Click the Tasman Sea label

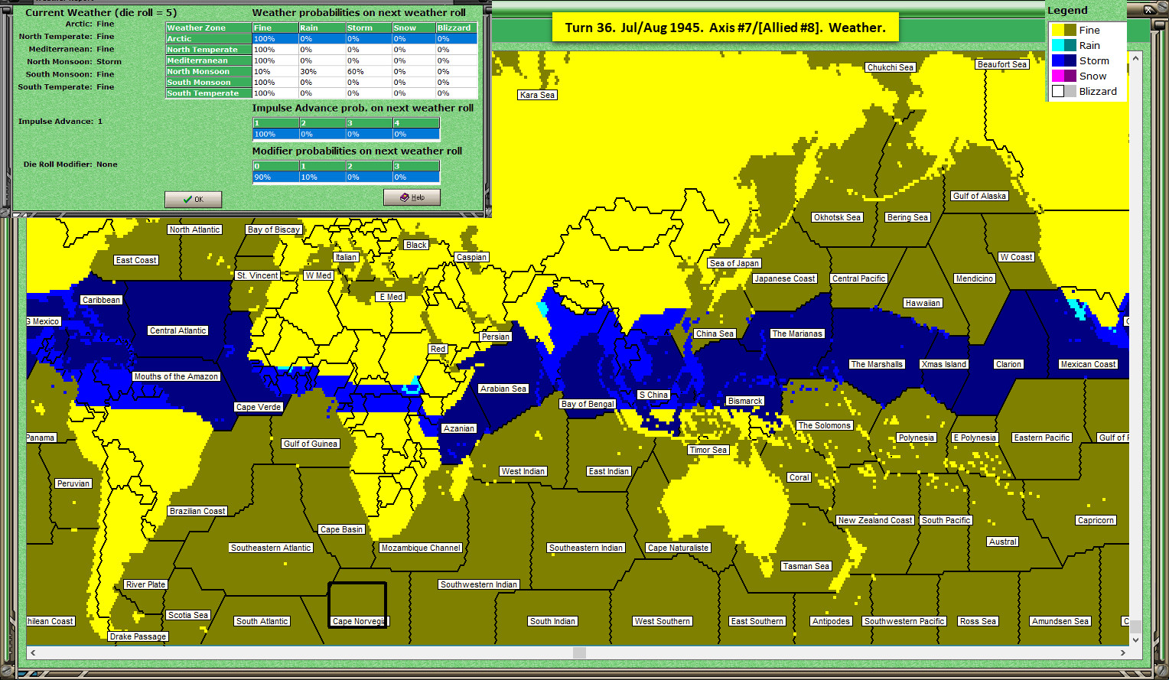806,566
